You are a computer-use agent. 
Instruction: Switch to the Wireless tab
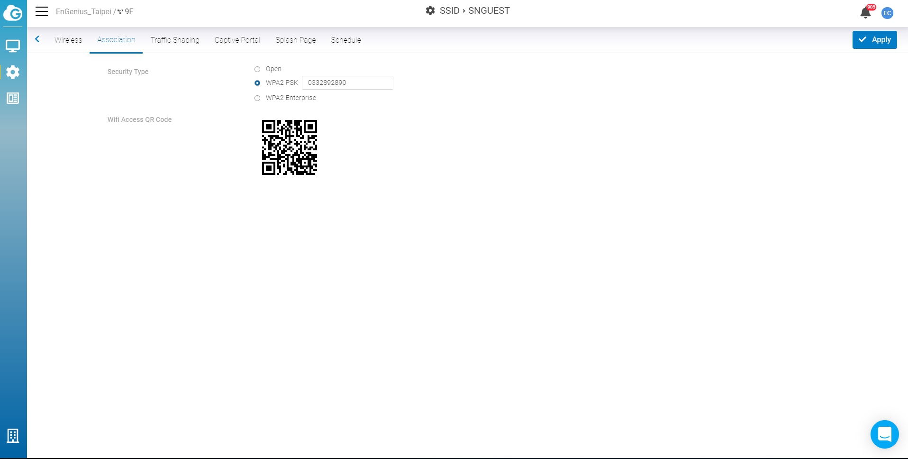click(x=68, y=40)
